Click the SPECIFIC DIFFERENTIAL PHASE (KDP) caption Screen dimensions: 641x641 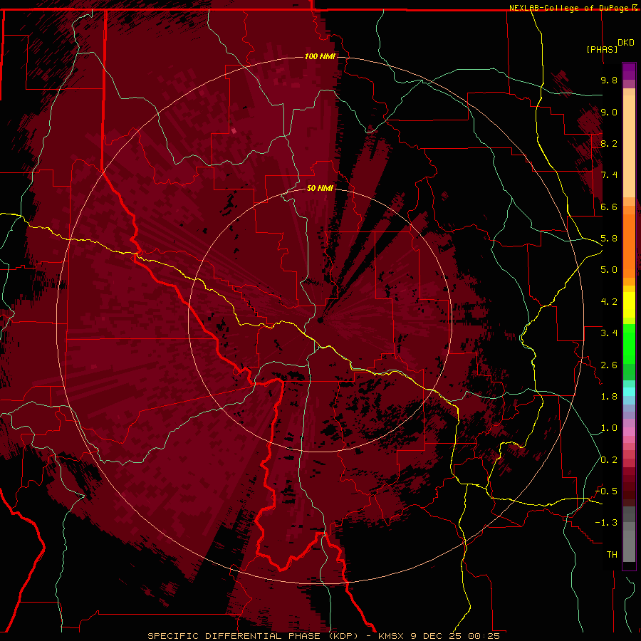tap(252, 636)
